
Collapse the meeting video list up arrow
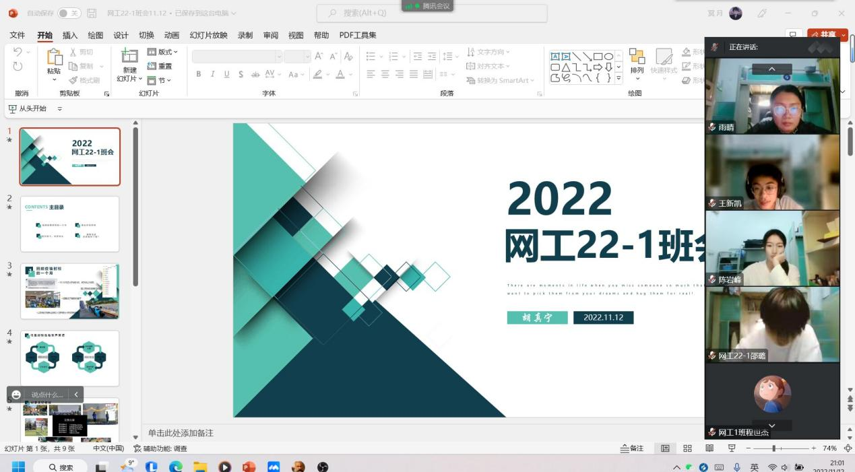click(771, 69)
